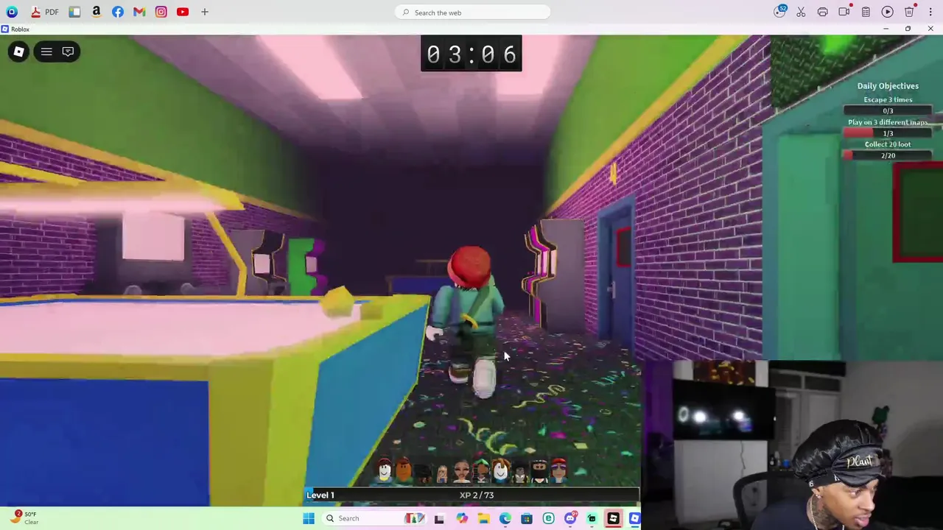Click the 1/3 maps progress bar
Viewport: 943px width, 530px height.
pyautogui.click(x=888, y=133)
